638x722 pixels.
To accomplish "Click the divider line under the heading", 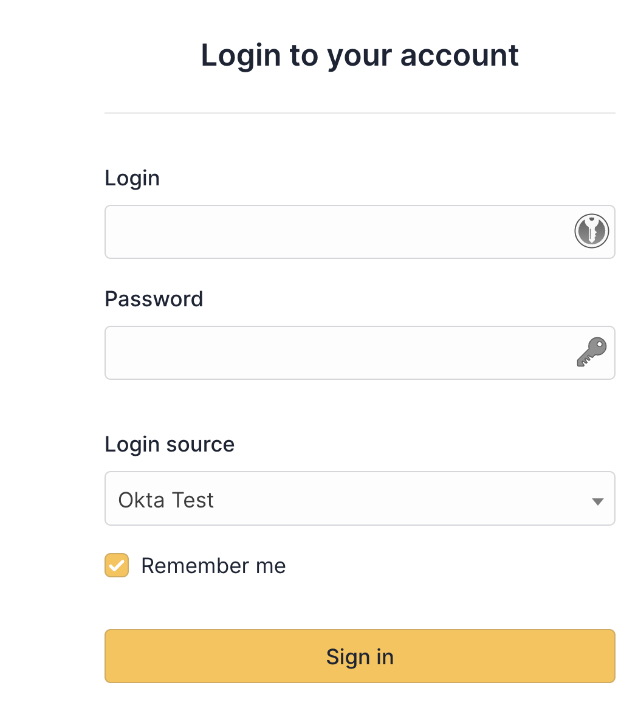I will pos(360,113).
